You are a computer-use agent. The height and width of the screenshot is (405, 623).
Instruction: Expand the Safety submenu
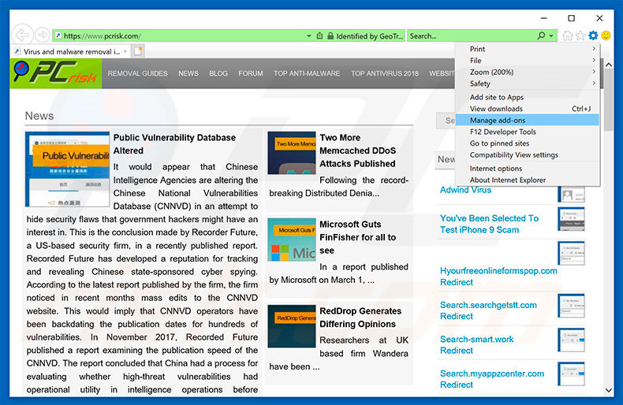pos(527,84)
